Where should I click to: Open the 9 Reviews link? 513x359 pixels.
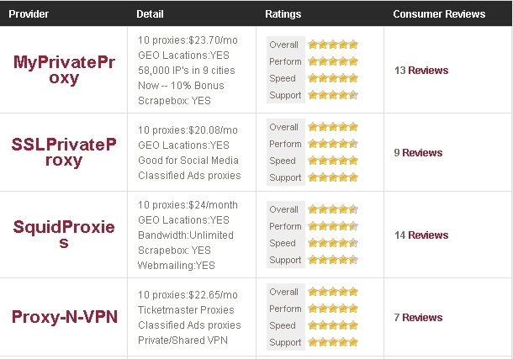pos(418,153)
